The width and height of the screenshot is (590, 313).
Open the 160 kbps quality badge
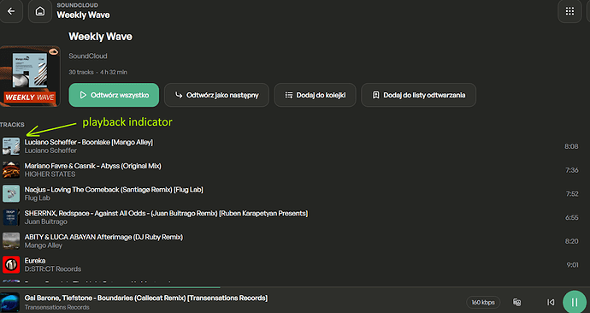click(x=483, y=302)
